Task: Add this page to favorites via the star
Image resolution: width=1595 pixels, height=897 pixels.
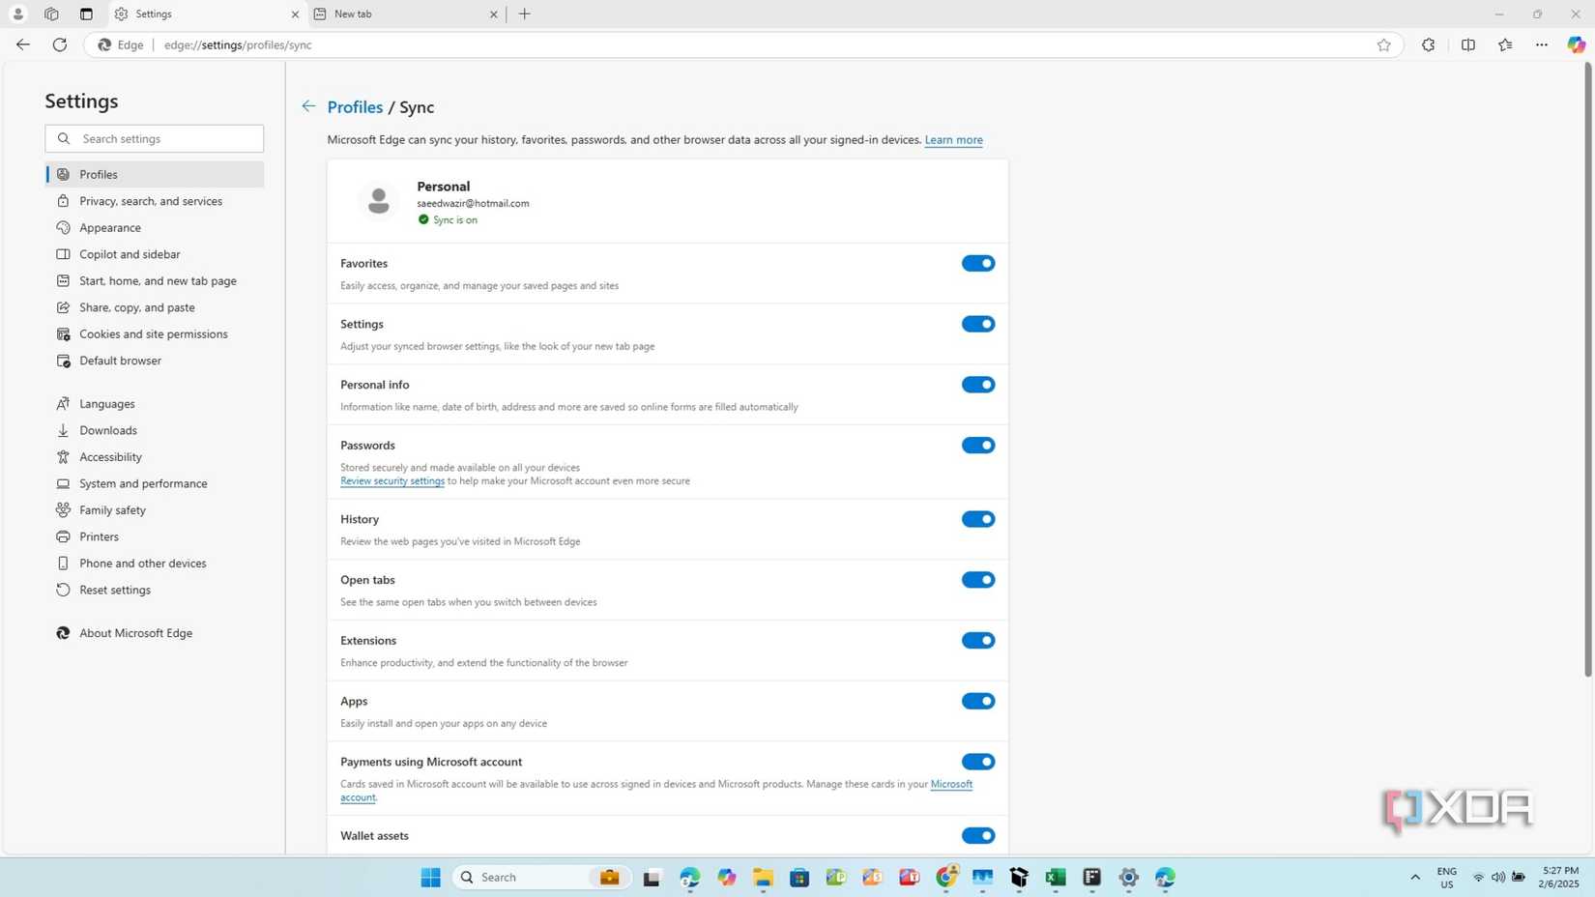Action: click(x=1383, y=44)
